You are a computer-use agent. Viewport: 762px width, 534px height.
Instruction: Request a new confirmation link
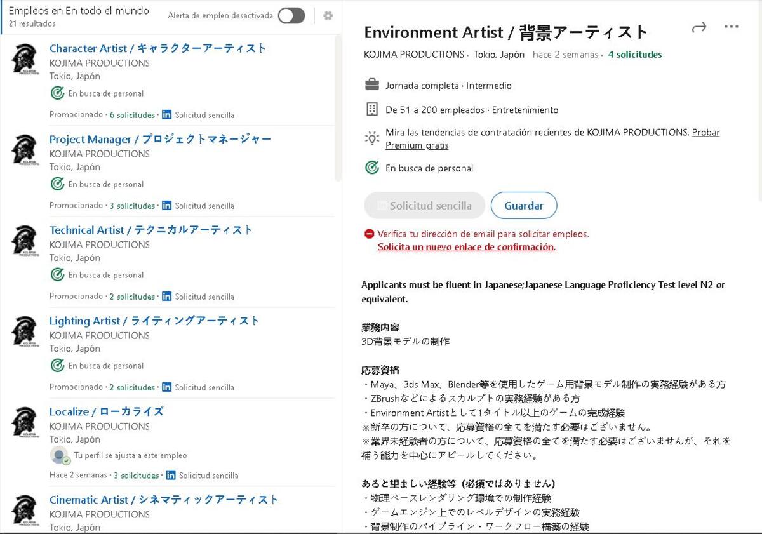tap(466, 247)
